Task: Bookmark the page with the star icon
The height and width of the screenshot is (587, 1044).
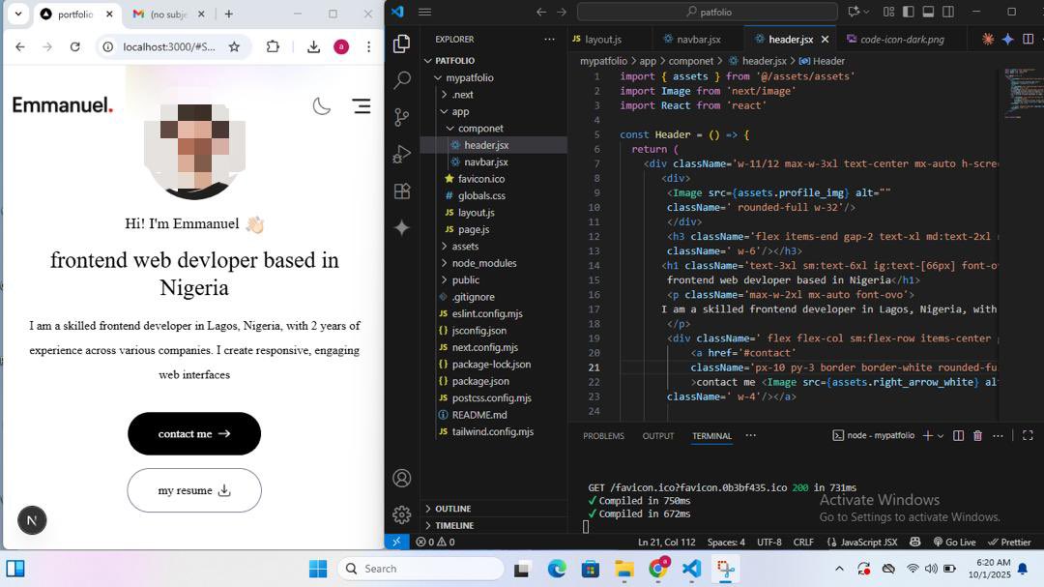Action: point(234,46)
